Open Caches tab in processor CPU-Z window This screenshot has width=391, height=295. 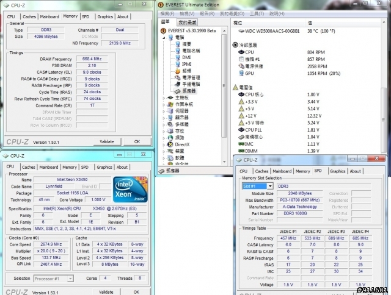[29, 167]
